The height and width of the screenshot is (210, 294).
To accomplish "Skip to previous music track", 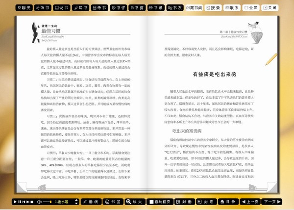I will (x=24, y=202).
